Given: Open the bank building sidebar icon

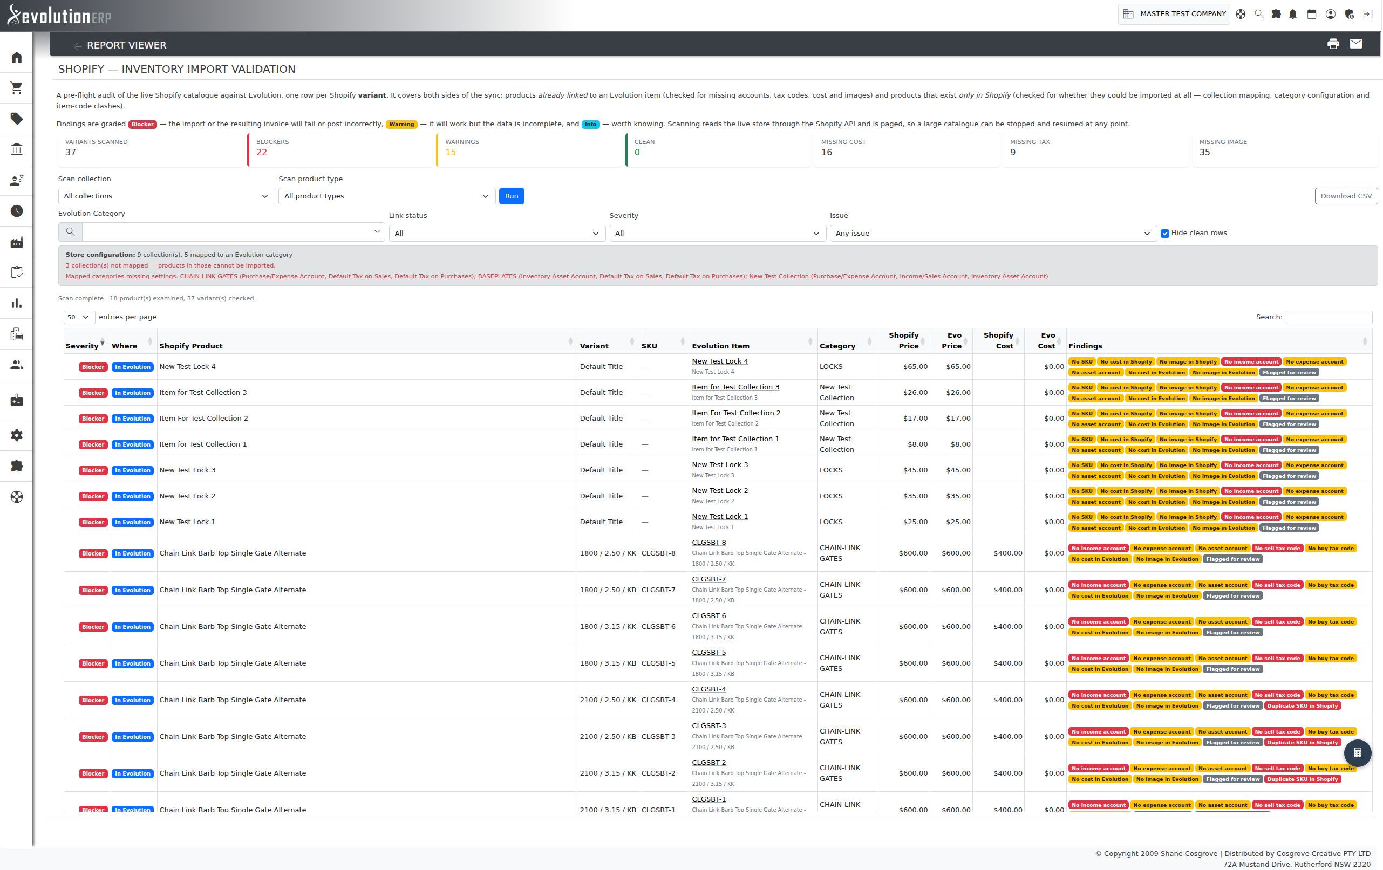Looking at the screenshot, I should [x=17, y=149].
